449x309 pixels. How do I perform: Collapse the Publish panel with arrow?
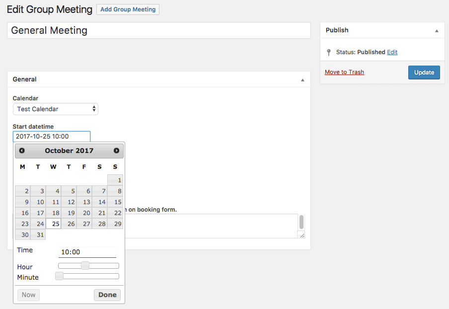[x=437, y=30]
